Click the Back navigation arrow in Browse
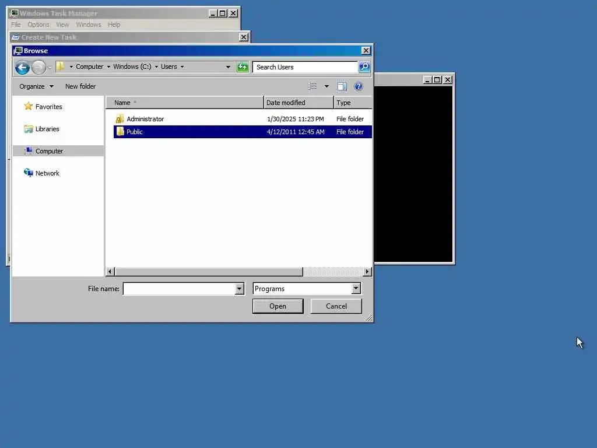 click(22, 68)
